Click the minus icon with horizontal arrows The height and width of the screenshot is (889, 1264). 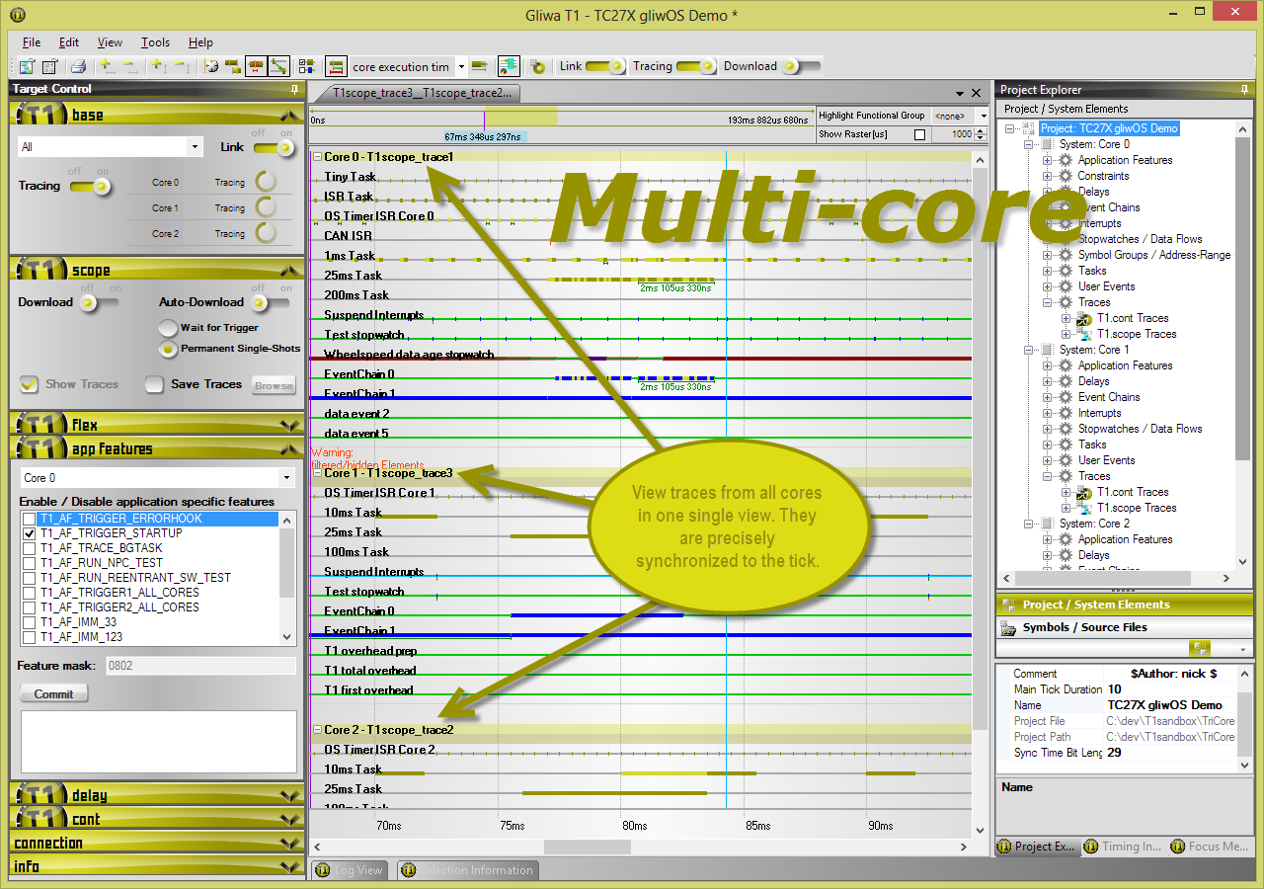click(x=129, y=67)
